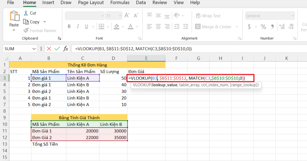Screen dimensions: 307x161
Task: Open Alignment settings dialog launcher
Action: click(x=240, y=38)
